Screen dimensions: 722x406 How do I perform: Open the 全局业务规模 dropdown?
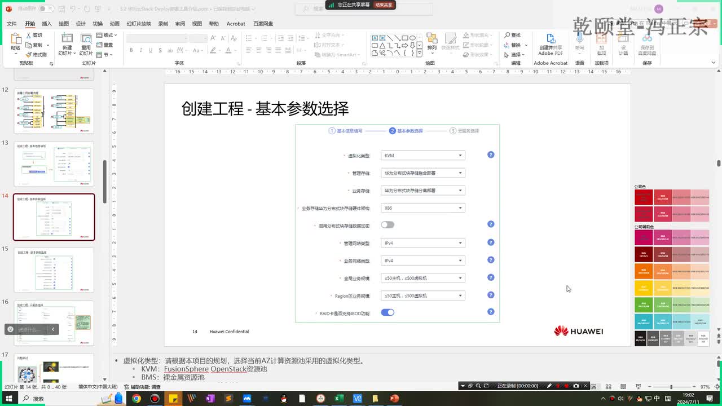[x=422, y=278]
